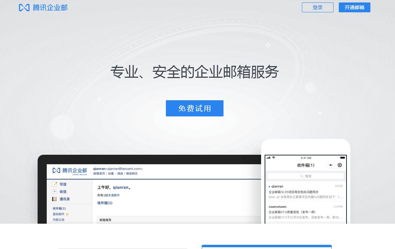Open the 未读邮件 unread mail link

coord(114,195)
